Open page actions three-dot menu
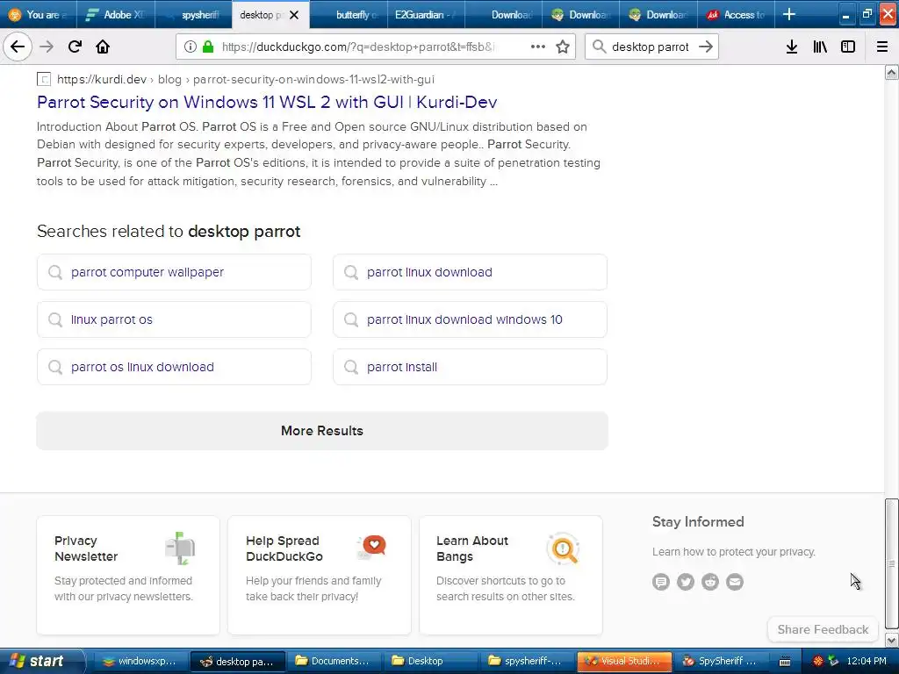Image resolution: width=899 pixels, height=674 pixels. 538,47
